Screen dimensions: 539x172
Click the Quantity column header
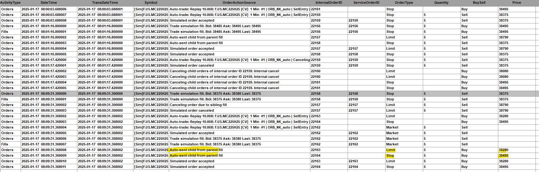click(441, 3)
